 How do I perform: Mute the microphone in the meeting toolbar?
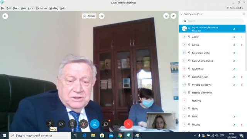50,124
